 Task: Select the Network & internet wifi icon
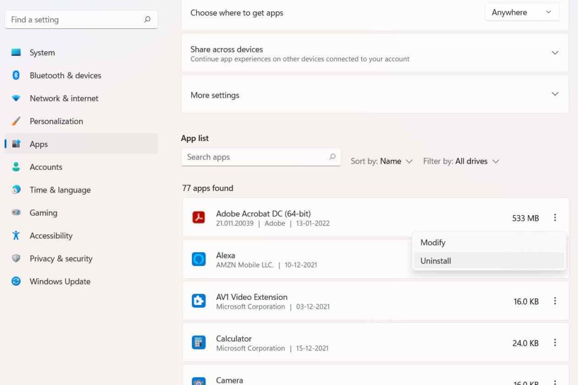click(16, 98)
